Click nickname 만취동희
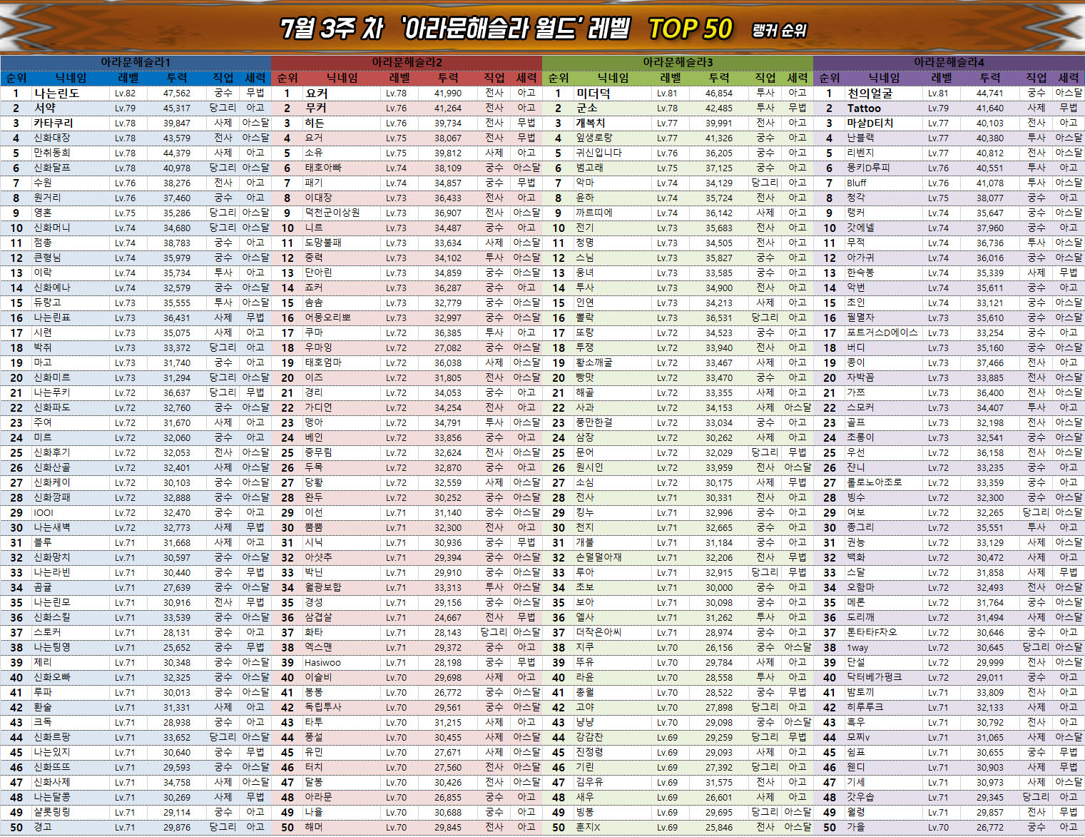Viewport: 1085px width, 837px height. (x=52, y=153)
